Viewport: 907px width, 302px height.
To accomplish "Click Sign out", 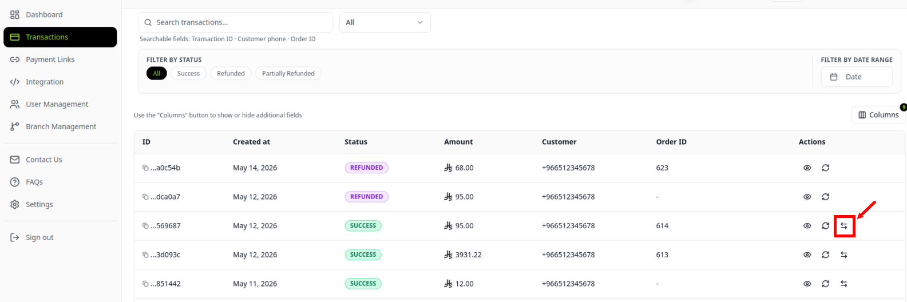I will click(60, 237).
